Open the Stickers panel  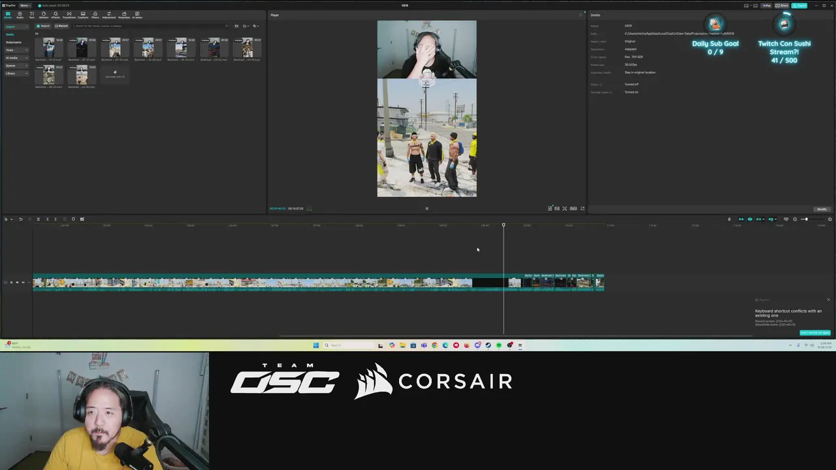(44, 15)
